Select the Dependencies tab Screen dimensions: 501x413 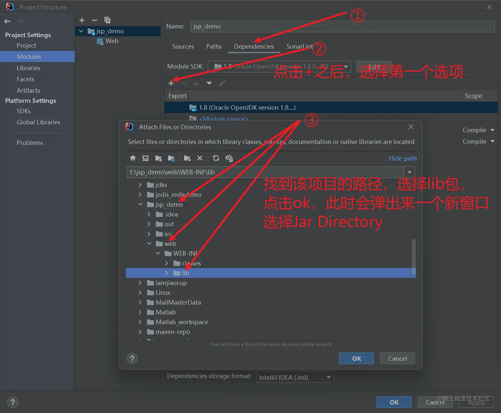pyautogui.click(x=254, y=46)
